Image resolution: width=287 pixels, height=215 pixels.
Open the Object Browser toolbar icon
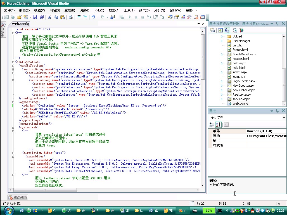pos(183,17)
